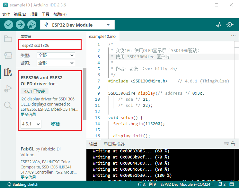Click the display.init(); code line
Screen dimensions: 239x188
click(x=131, y=136)
